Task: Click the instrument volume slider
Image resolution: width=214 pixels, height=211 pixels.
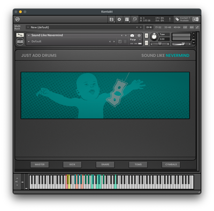Action: pos(181,44)
